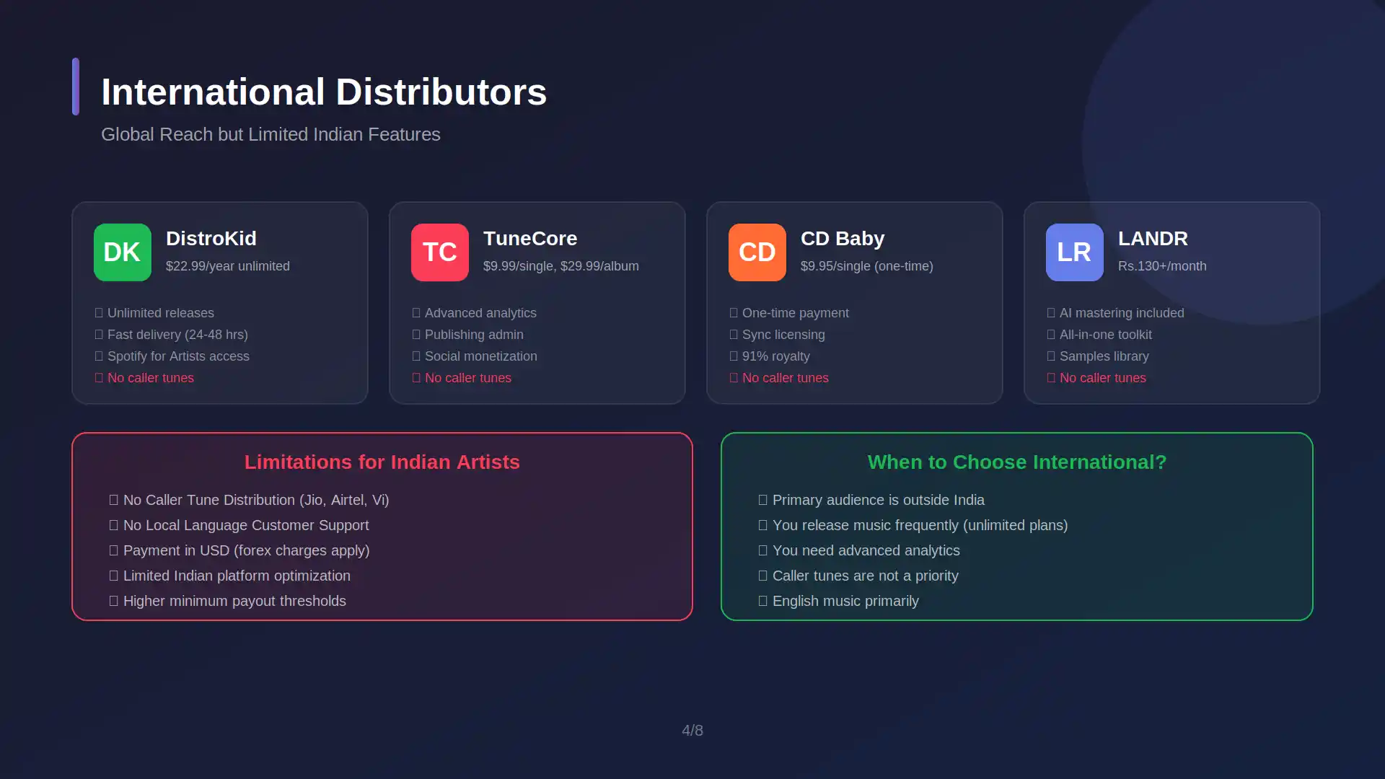
Task: Click Limited Indian platform optimization
Action: [x=229, y=576]
